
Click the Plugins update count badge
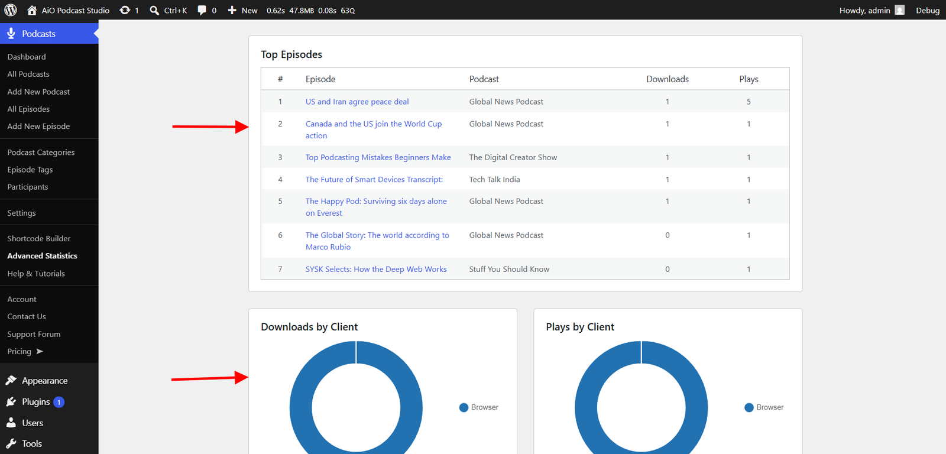click(59, 402)
